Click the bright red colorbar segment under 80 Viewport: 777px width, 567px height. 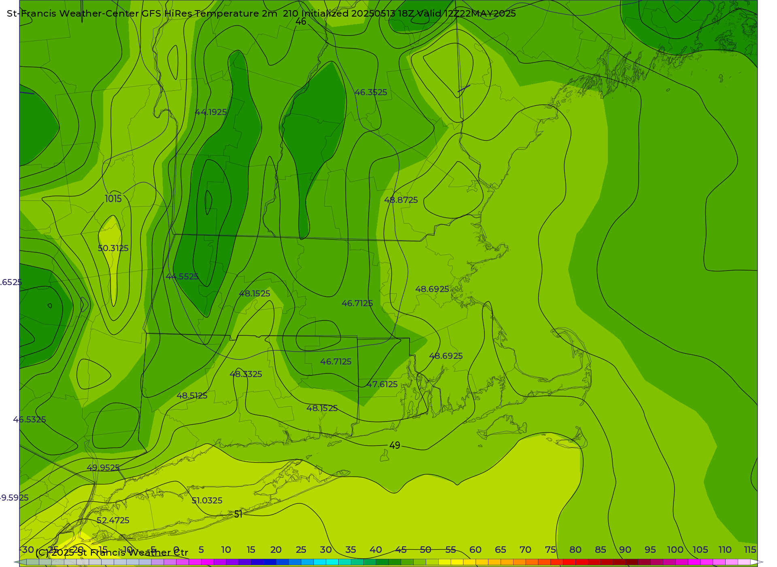point(569,562)
